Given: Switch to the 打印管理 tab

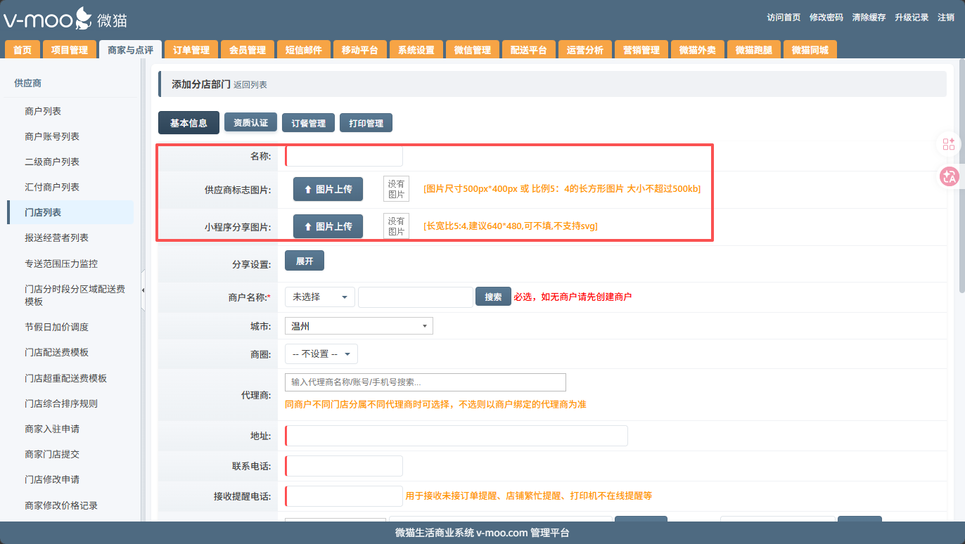Looking at the screenshot, I should (366, 123).
